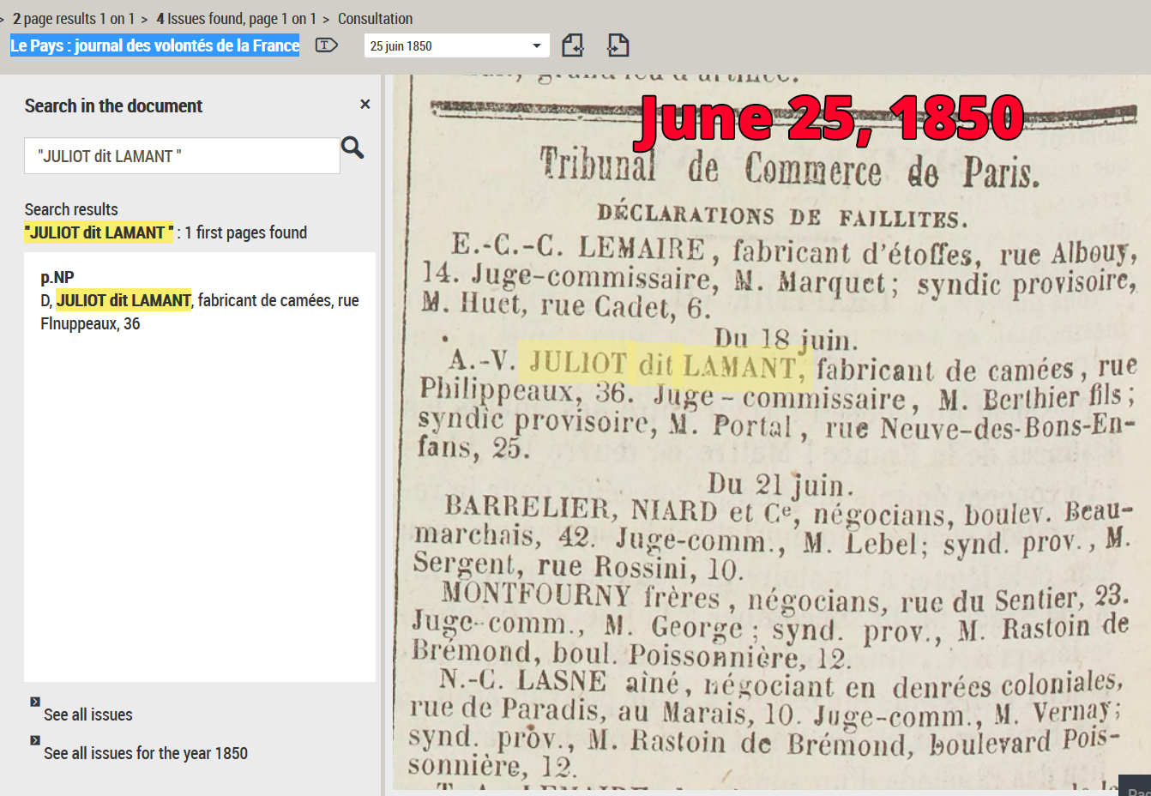
Task: Close the Search in the document panel
Action: pyautogui.click(x=365, y=105)
